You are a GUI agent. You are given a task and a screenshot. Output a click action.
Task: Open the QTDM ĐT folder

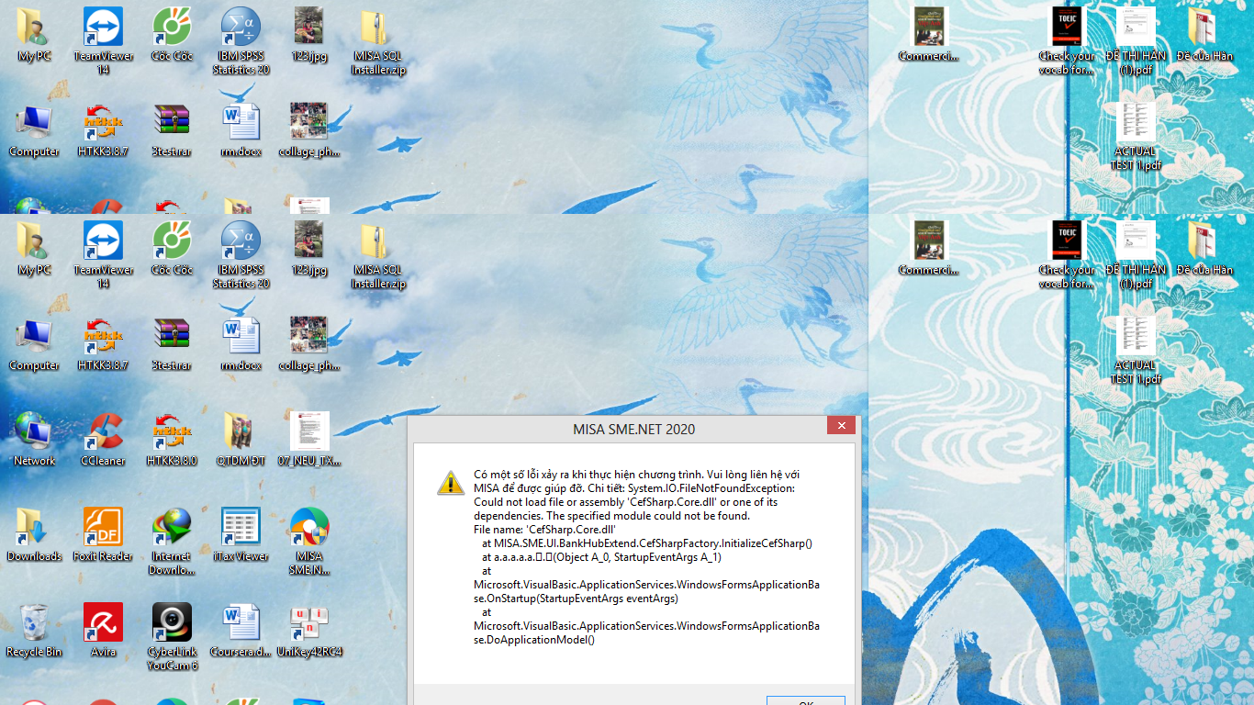click(x=241, y=439)
